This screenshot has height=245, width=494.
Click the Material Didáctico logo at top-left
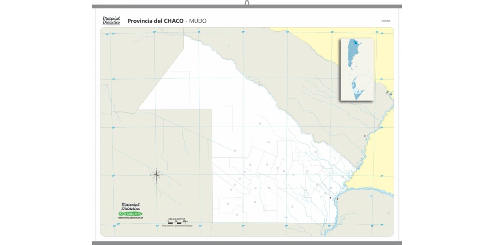(x=111, y=20)
